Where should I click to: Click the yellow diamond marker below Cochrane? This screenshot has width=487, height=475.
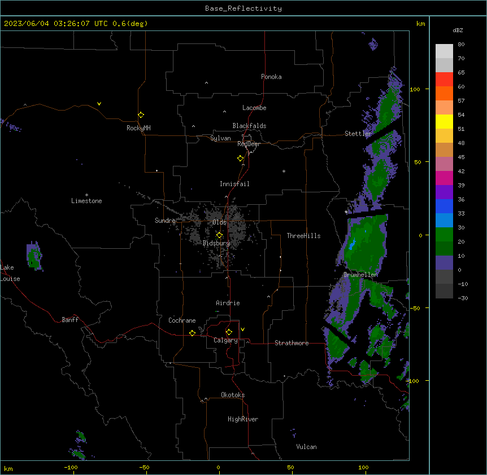pos(192,333)
